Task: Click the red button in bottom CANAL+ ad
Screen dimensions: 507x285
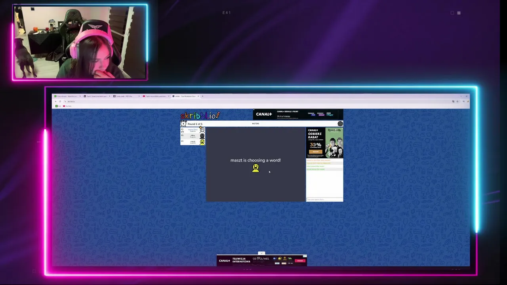Action: (300, 261)
